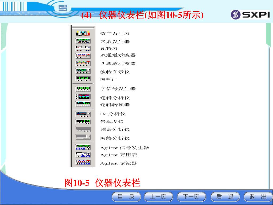Click the label 双通道示波器
This screenshot has height=205, width=273.
pyautogui.click(x=118, y=55)
